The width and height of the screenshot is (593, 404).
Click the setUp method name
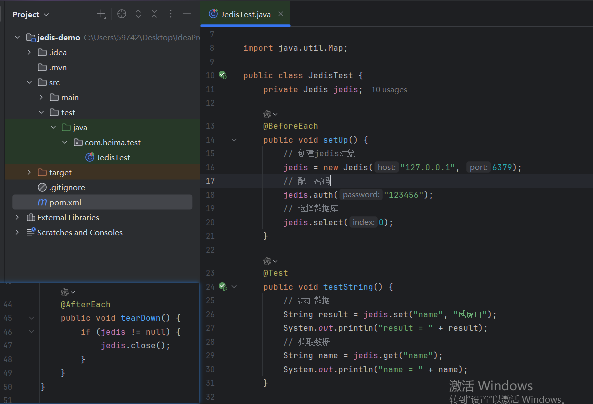[x=335, y=140]
